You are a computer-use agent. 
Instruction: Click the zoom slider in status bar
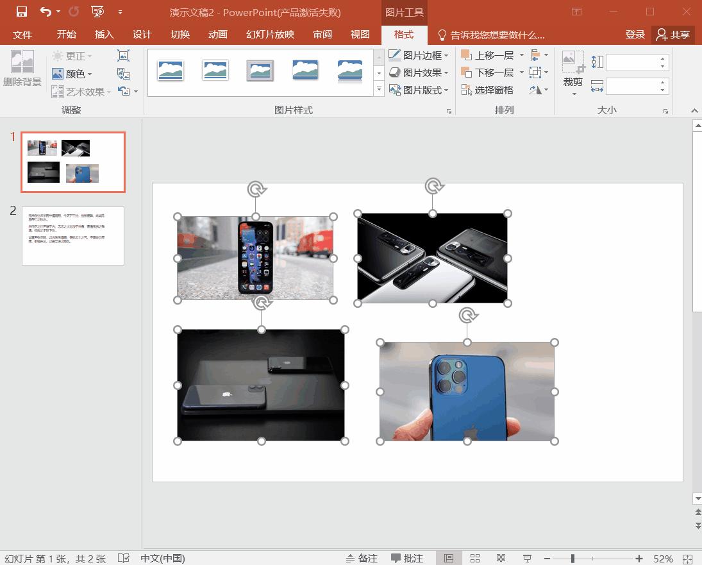click(x=572, y=559)
